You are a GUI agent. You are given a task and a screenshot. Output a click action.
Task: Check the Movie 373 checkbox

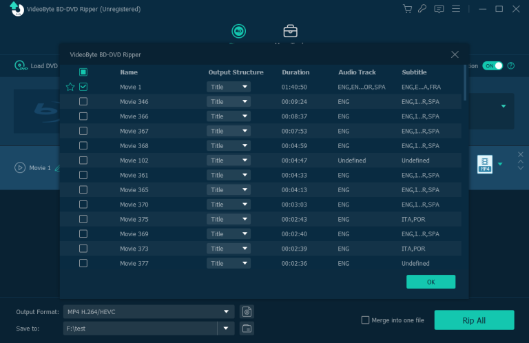pos(83,249)
